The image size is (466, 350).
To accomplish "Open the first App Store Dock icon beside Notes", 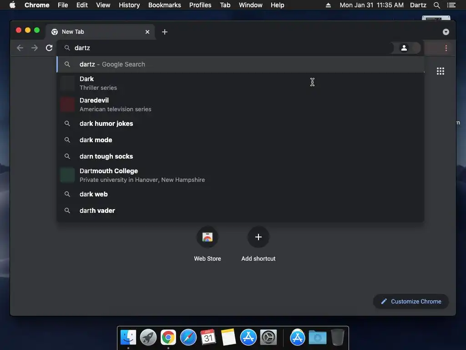I will coord(248,338).
